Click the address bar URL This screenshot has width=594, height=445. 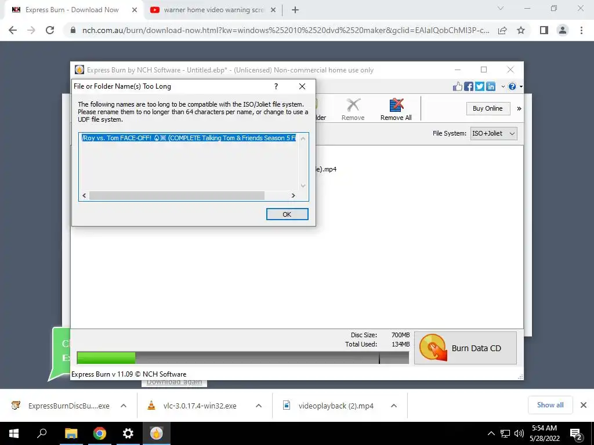click(285, 30)
